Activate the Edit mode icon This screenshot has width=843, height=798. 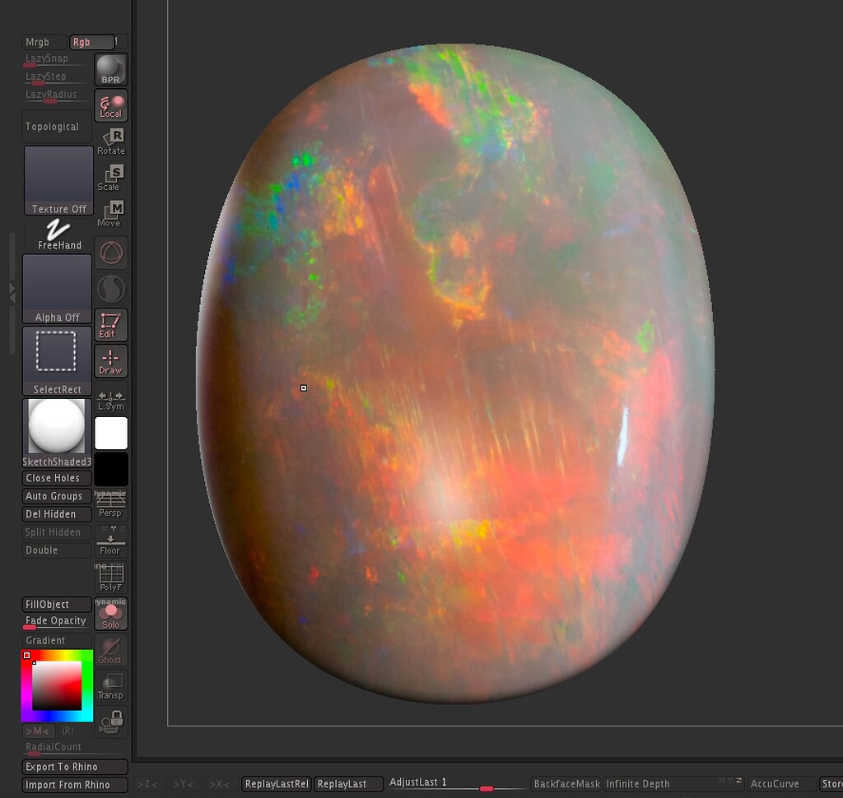111,324
